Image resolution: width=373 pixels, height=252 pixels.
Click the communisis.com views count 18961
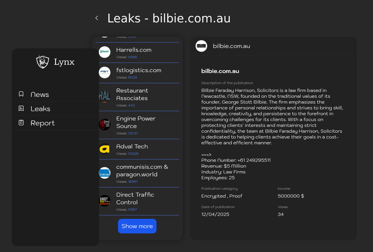click(133, 182)
